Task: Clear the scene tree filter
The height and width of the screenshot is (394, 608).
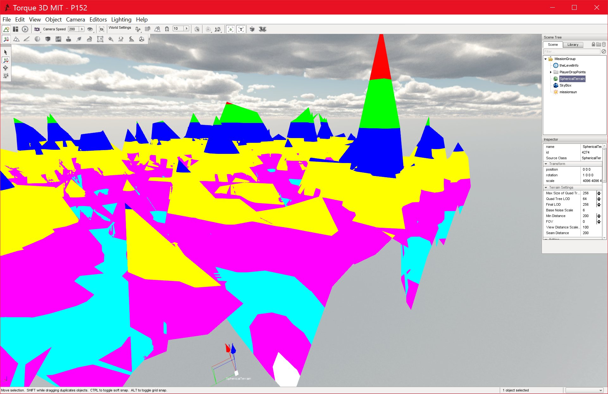Action: (x=604, y=52)
